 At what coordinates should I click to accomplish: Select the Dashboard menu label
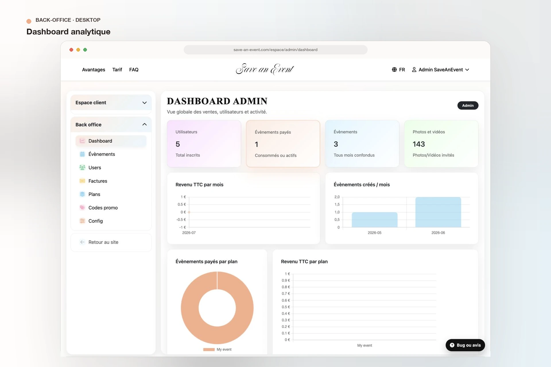point(100,141)
